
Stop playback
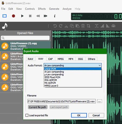pyautogui.click(x=30, y=16)
